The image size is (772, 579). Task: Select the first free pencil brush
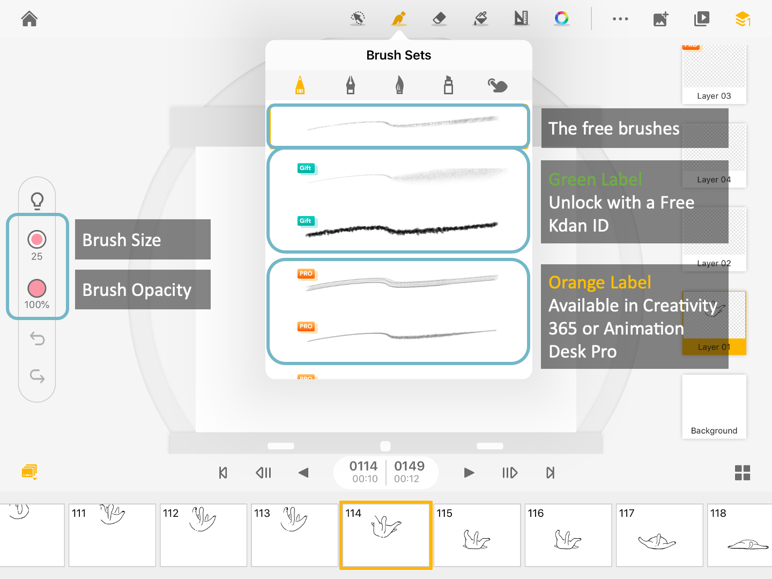[398, 125]
